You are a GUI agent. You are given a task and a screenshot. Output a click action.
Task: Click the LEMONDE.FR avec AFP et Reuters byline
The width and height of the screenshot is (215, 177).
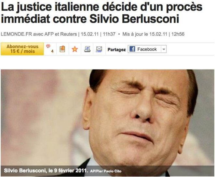point(39,34)
